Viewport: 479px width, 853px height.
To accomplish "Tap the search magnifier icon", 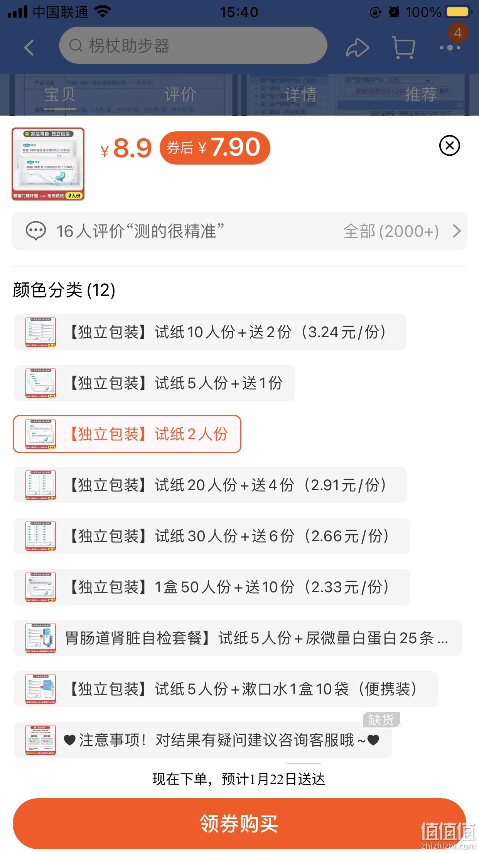I will tap(76, 46).
